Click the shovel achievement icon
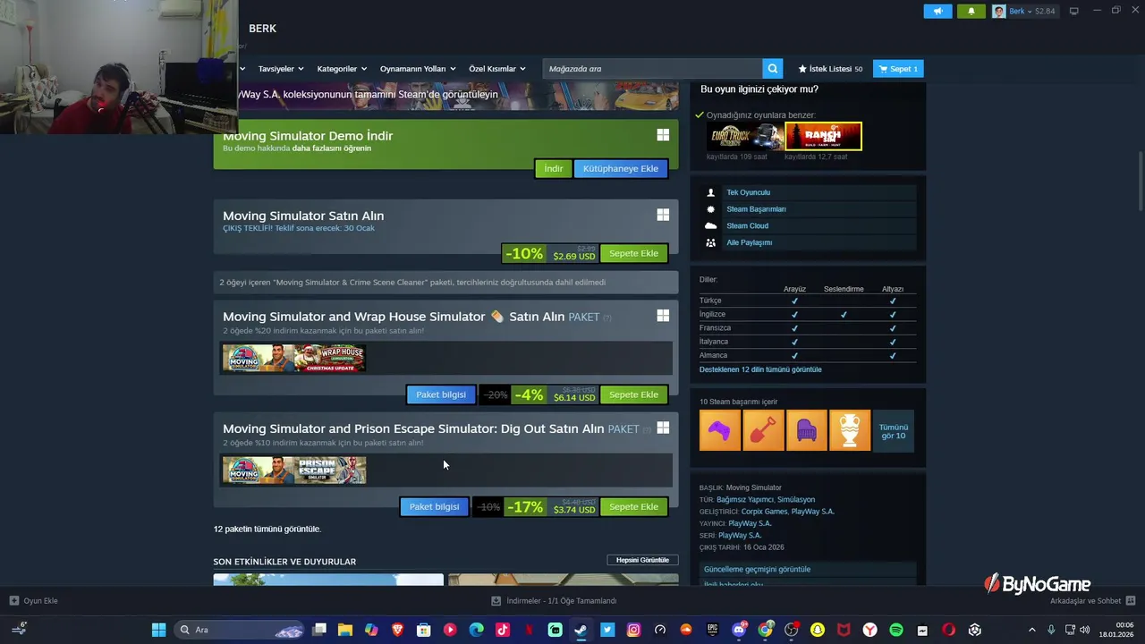Viewport: 1145px width, 644px height. point(763,430)
